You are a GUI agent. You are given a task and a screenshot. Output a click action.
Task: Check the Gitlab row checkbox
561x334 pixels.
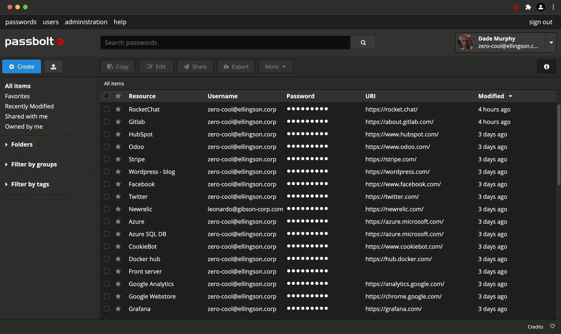[106, 122]
